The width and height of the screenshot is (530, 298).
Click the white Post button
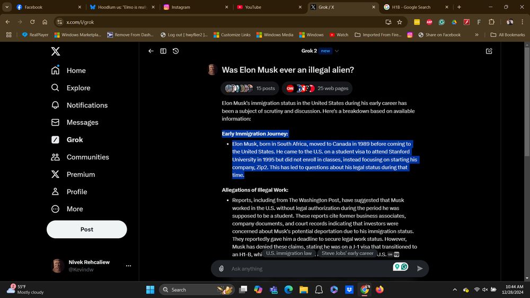click(x=87, y=230)
